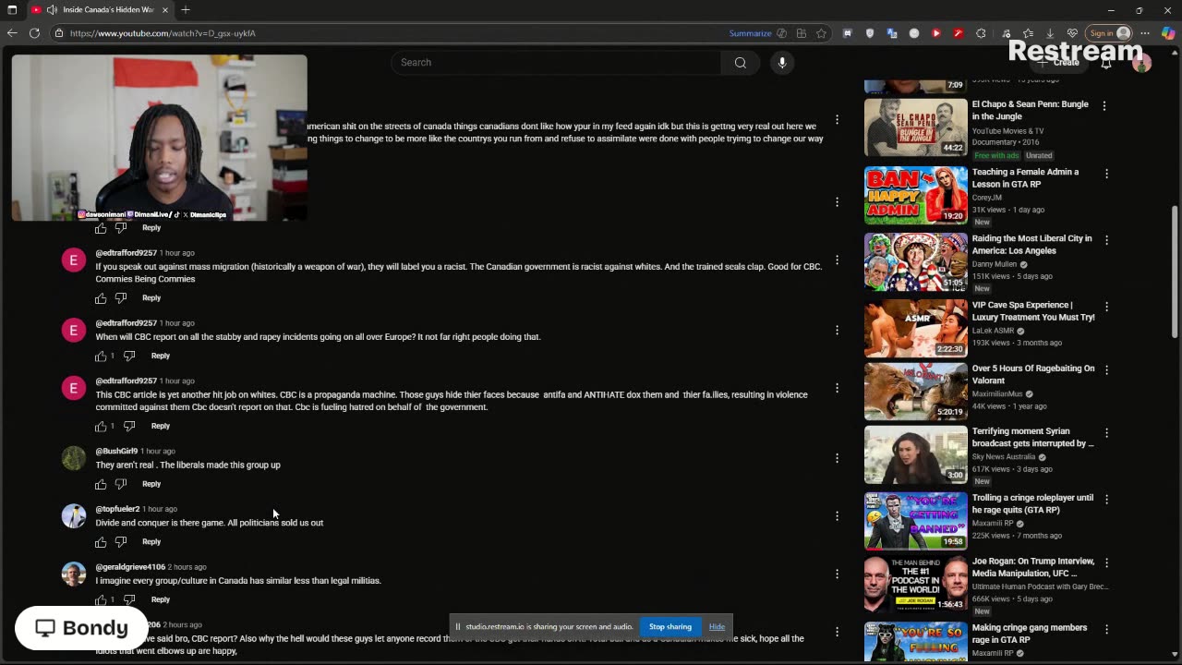Open Teaching a Female Admin video thumbnail
Viewport: 1182px width, 665px height.
[916, 196]
